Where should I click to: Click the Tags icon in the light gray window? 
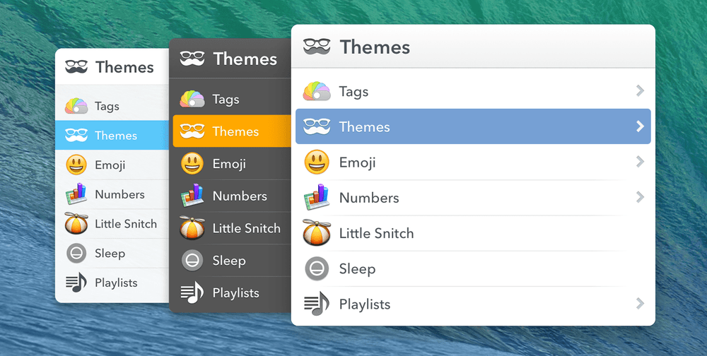coord(76,106)
